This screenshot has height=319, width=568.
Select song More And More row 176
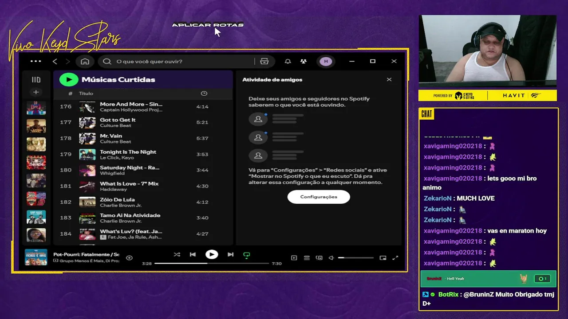pos(143,107)
